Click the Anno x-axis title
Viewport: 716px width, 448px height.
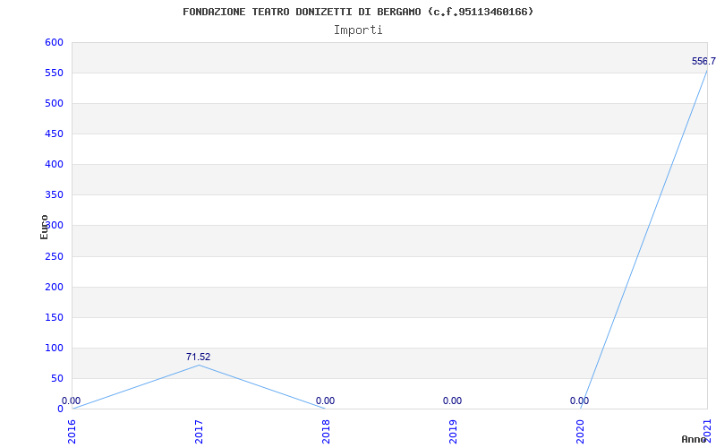click(x=694, y=440)
